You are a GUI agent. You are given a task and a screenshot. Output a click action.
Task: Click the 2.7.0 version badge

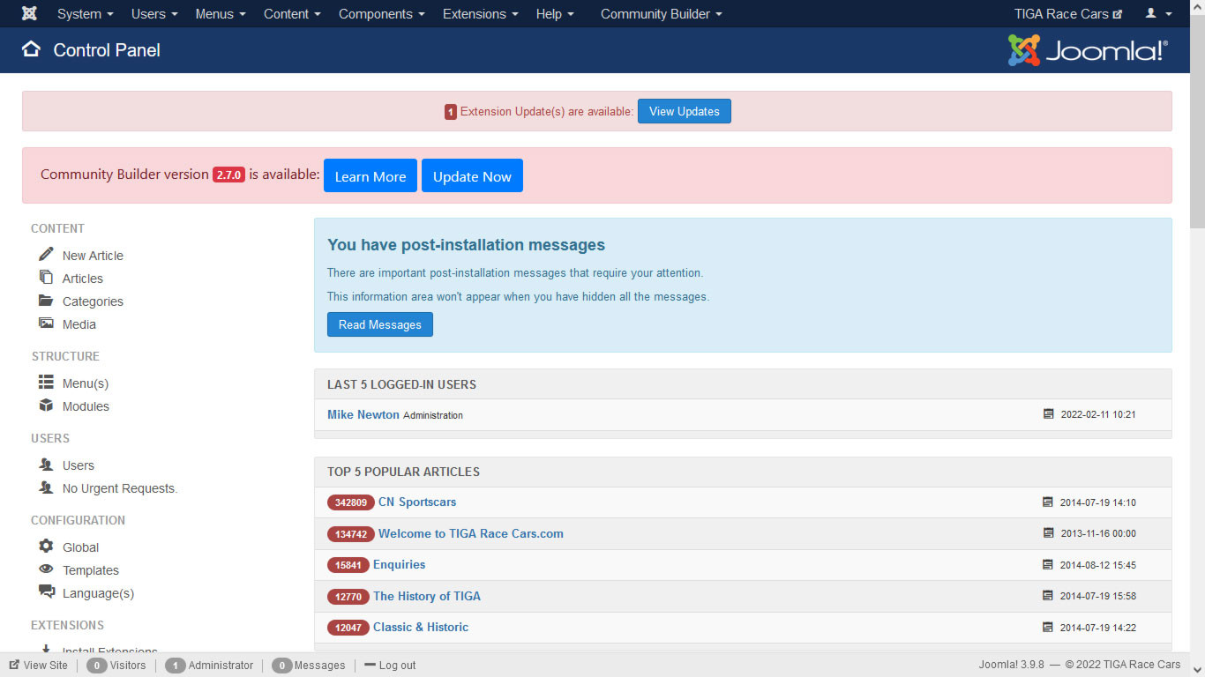tap(228, 175)
